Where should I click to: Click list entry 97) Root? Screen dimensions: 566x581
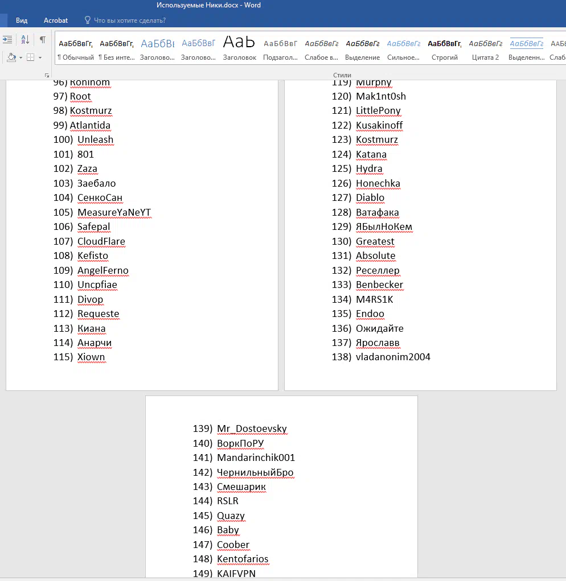pos(72,96)
